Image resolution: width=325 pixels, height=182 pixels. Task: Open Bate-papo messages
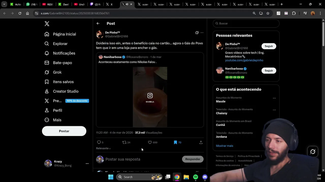58,63
